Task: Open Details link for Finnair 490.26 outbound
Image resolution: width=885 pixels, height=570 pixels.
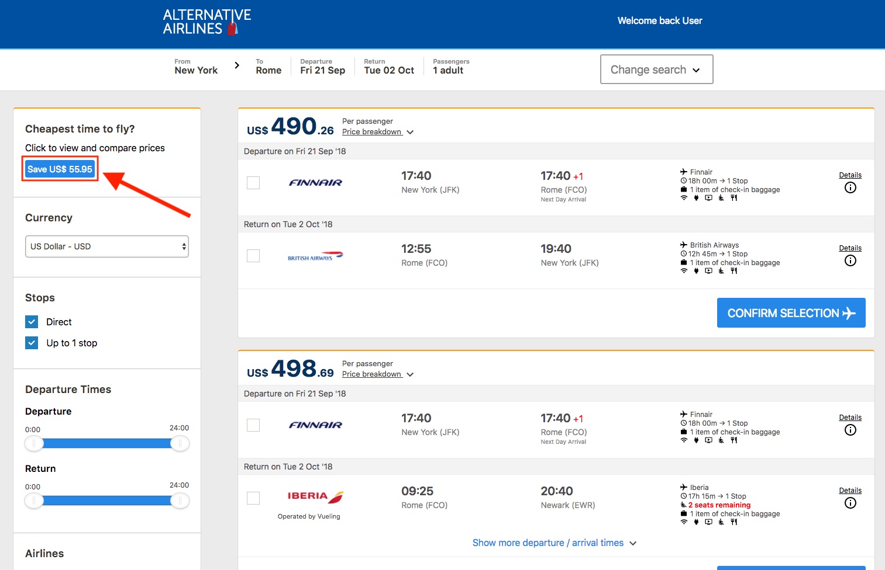Action: (850, 175)
